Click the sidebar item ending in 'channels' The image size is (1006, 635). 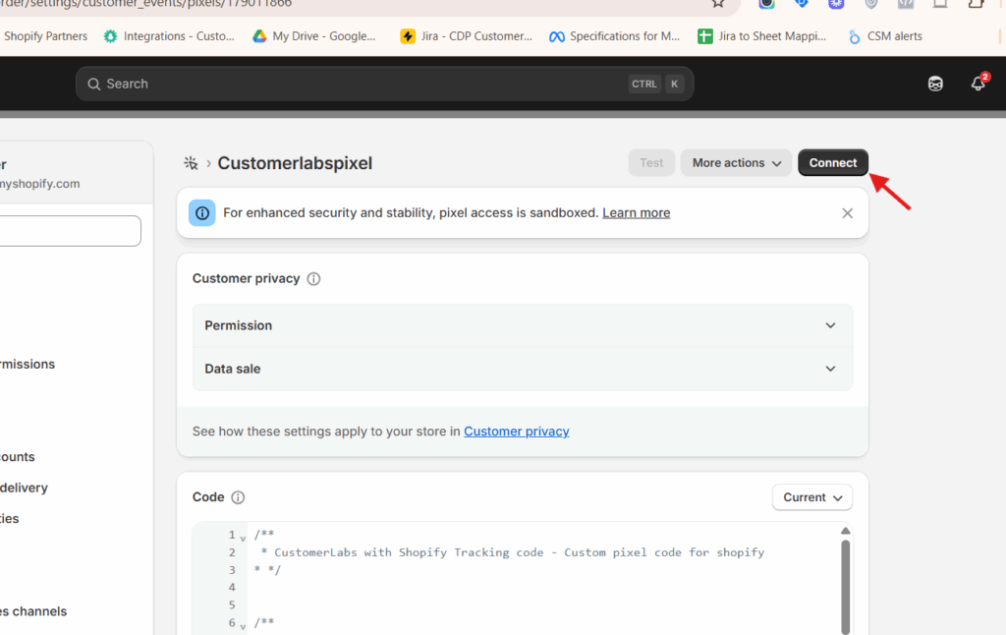pyautogui.click(x=33, y=611)
